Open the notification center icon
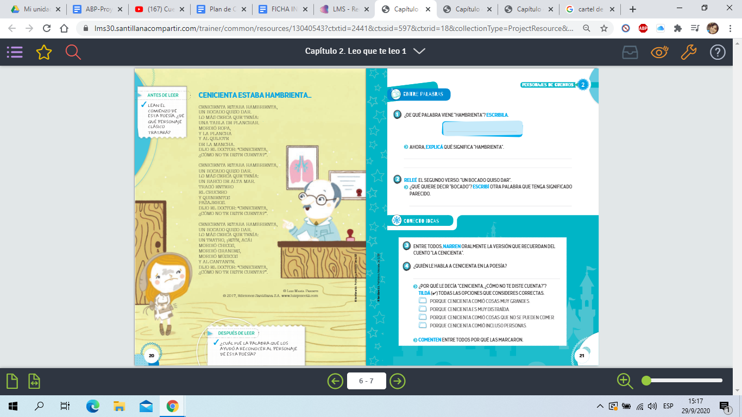Screen dimensions: 742x417 725,406
